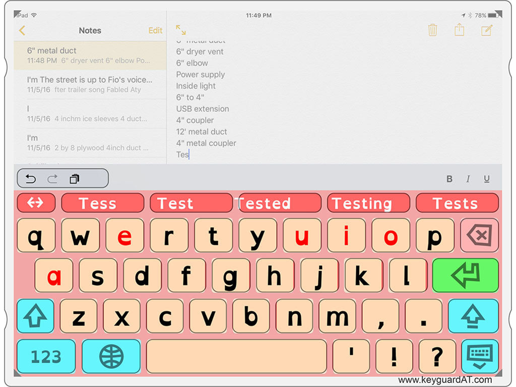
Task: Open the "6" metal duct" note
Action: (x=90, y=55)
